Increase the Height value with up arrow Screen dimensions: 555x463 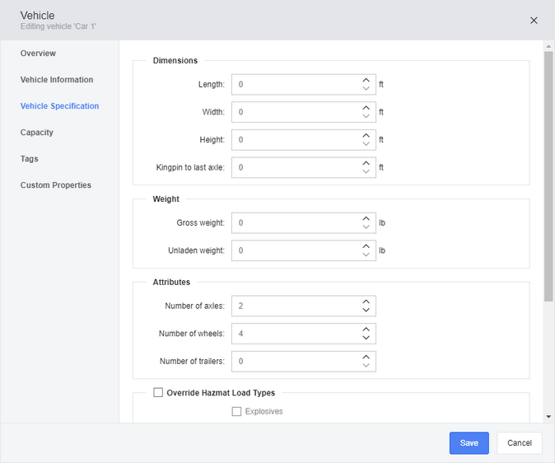click(x=366, y=136)
